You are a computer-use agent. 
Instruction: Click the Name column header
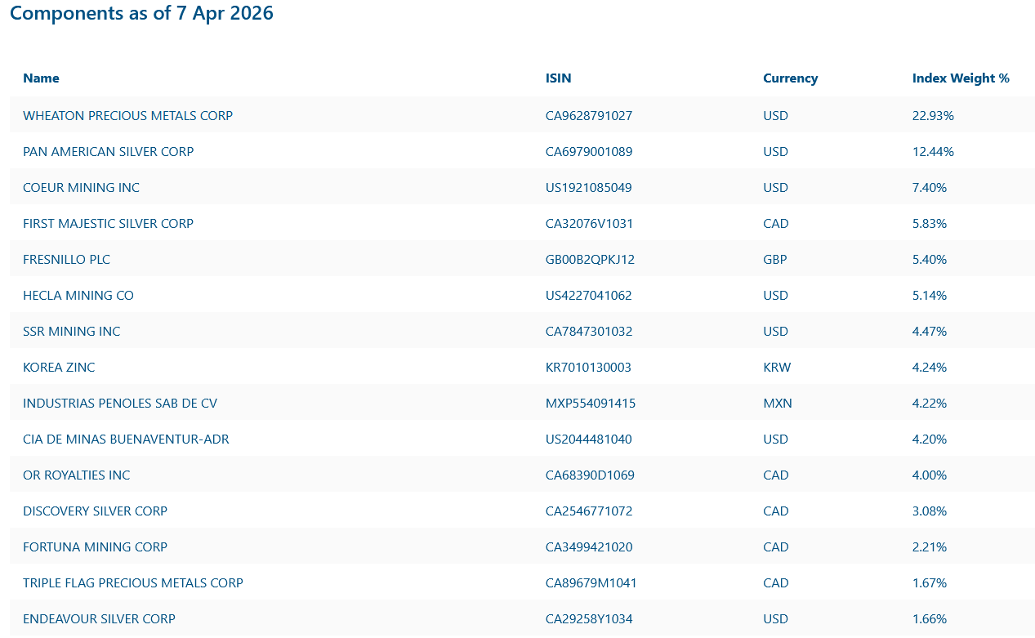pos(41,78)
